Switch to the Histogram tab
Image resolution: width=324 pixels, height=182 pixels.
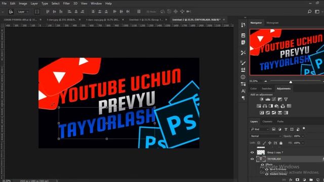(x=272, y=23)
